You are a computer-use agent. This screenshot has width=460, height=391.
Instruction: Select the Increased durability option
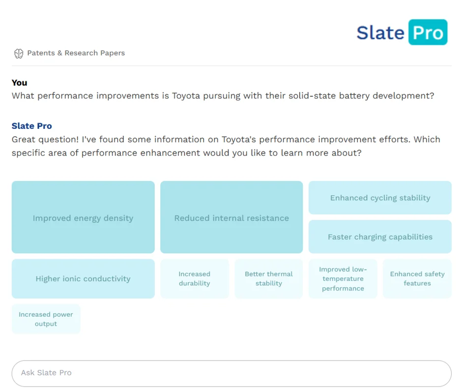tap(195, 279)
